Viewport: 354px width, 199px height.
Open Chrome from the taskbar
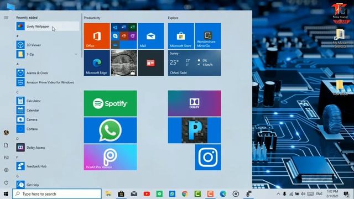point(185,194)
